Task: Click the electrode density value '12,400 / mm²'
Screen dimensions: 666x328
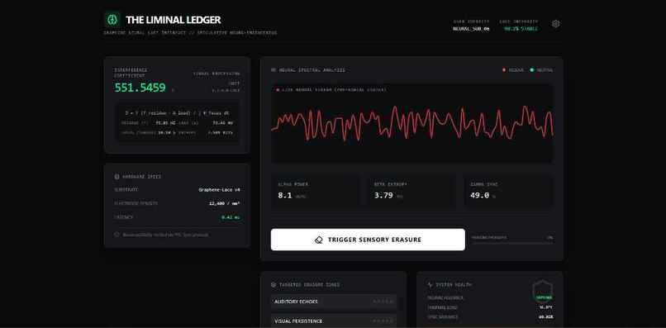Action: coord(224,203)
